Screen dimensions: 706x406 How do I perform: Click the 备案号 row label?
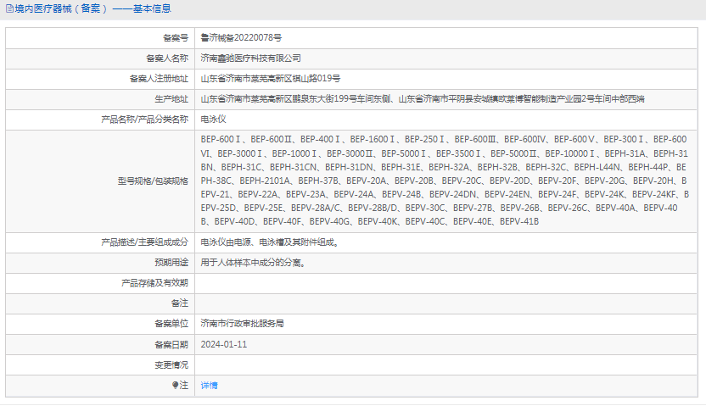(176, 38)
